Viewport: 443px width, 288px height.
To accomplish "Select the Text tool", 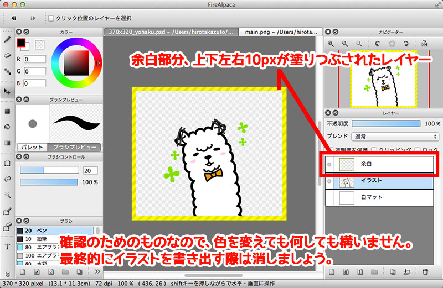I will coord(7,247).
